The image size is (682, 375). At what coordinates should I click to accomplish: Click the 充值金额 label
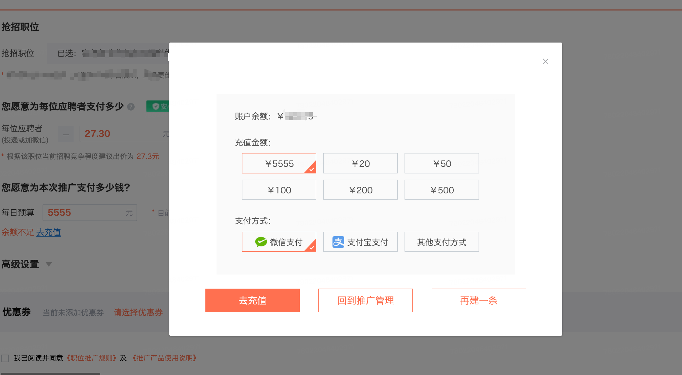(x=253, y=143)
